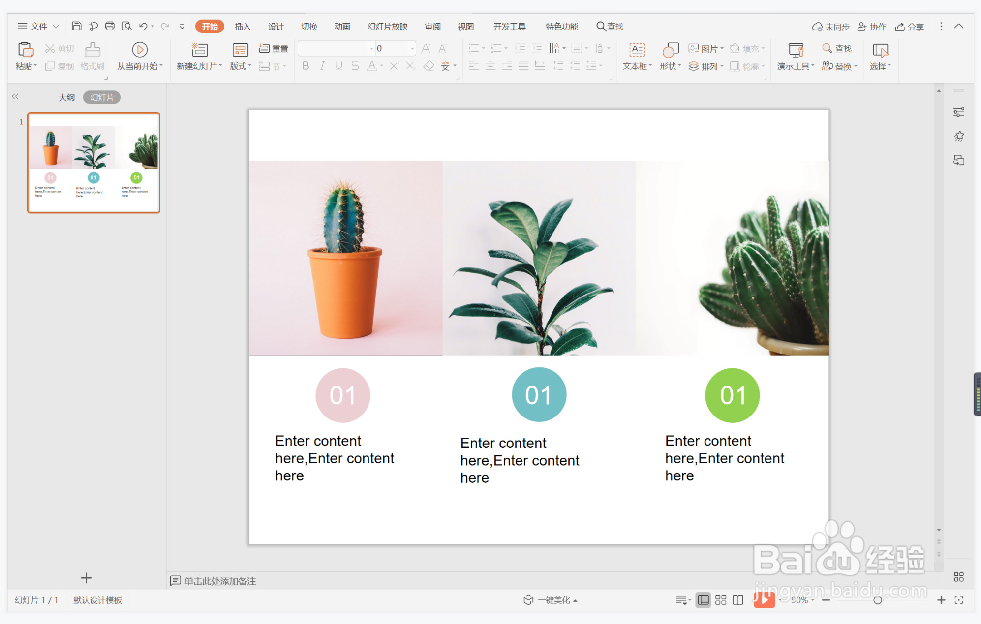Viewport: 981px width, 624px height.
Task: Expand the font size dropdown
Action: click(412, 48)
